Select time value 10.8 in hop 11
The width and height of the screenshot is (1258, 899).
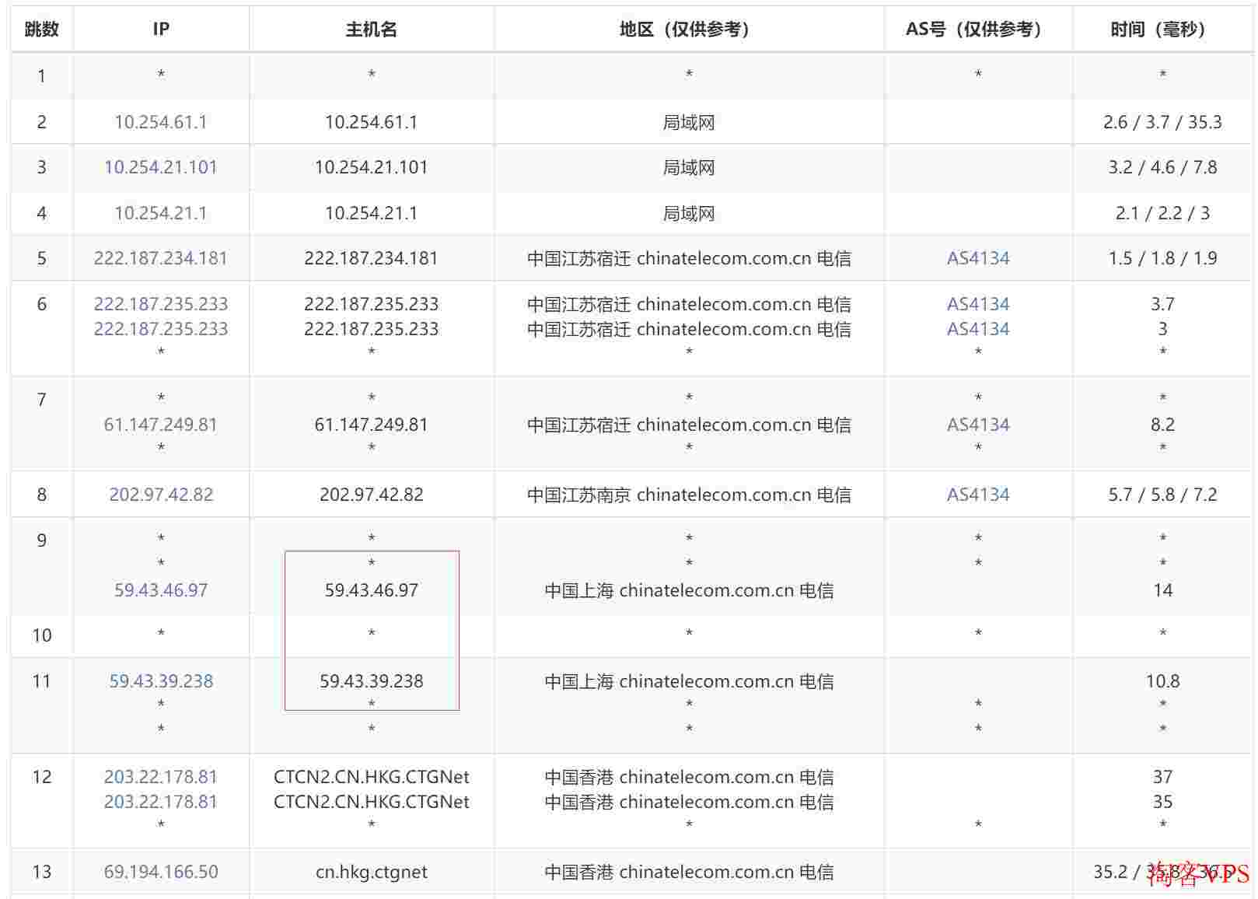point(1162,681)
